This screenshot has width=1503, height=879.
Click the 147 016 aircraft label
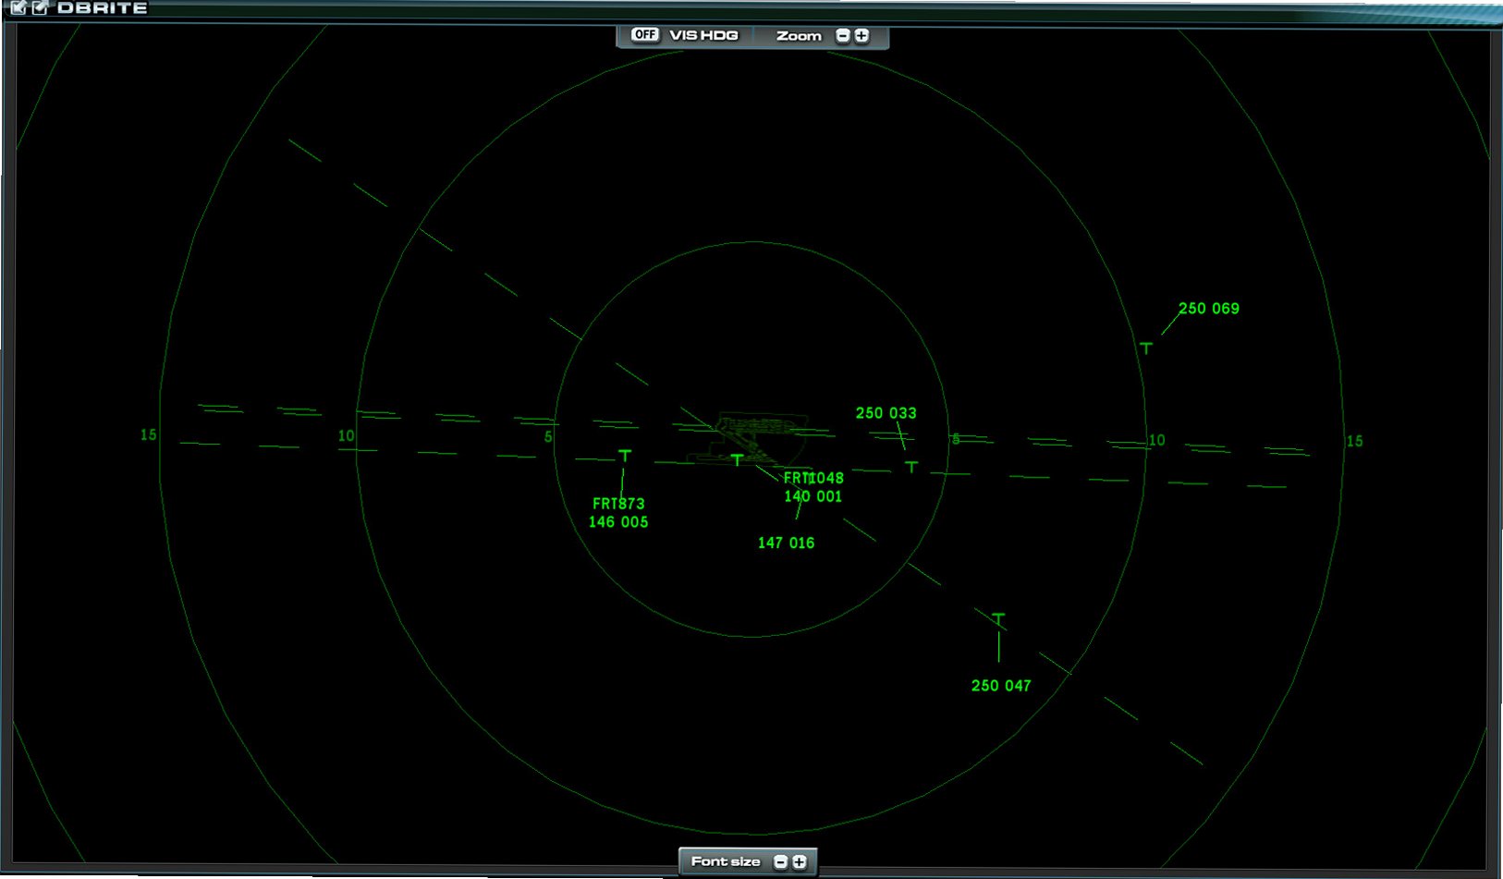pos(787,543)
